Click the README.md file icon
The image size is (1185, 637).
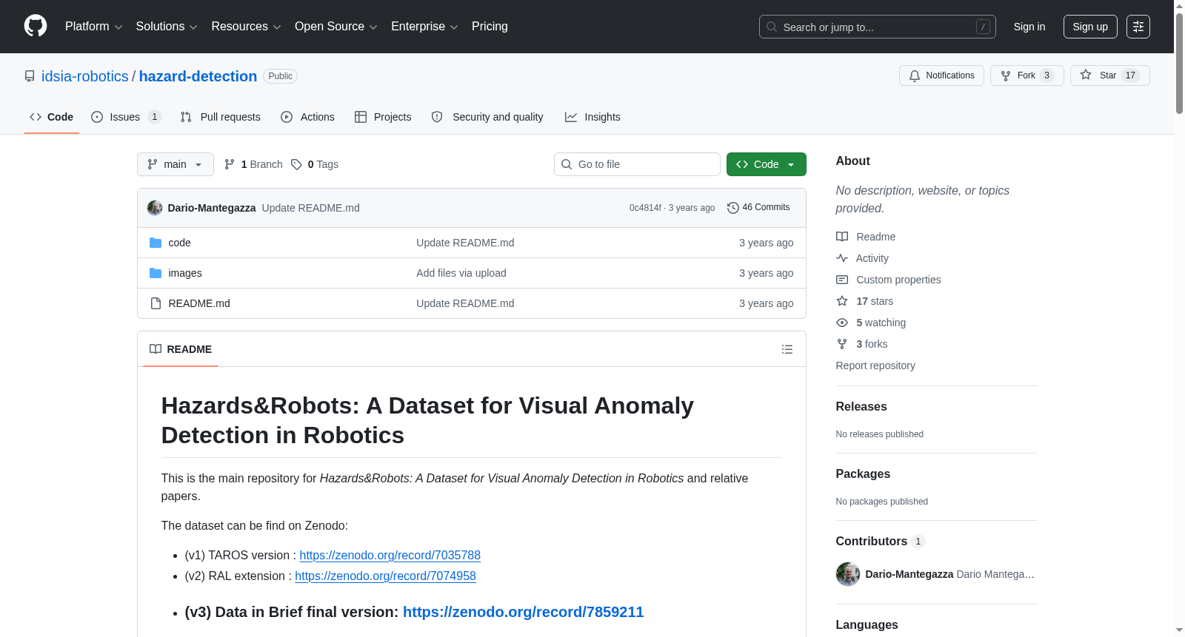point(156,303)
